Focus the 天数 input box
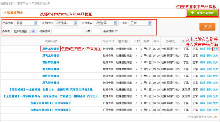The image size is (220, 122). [x=96, y=31]
